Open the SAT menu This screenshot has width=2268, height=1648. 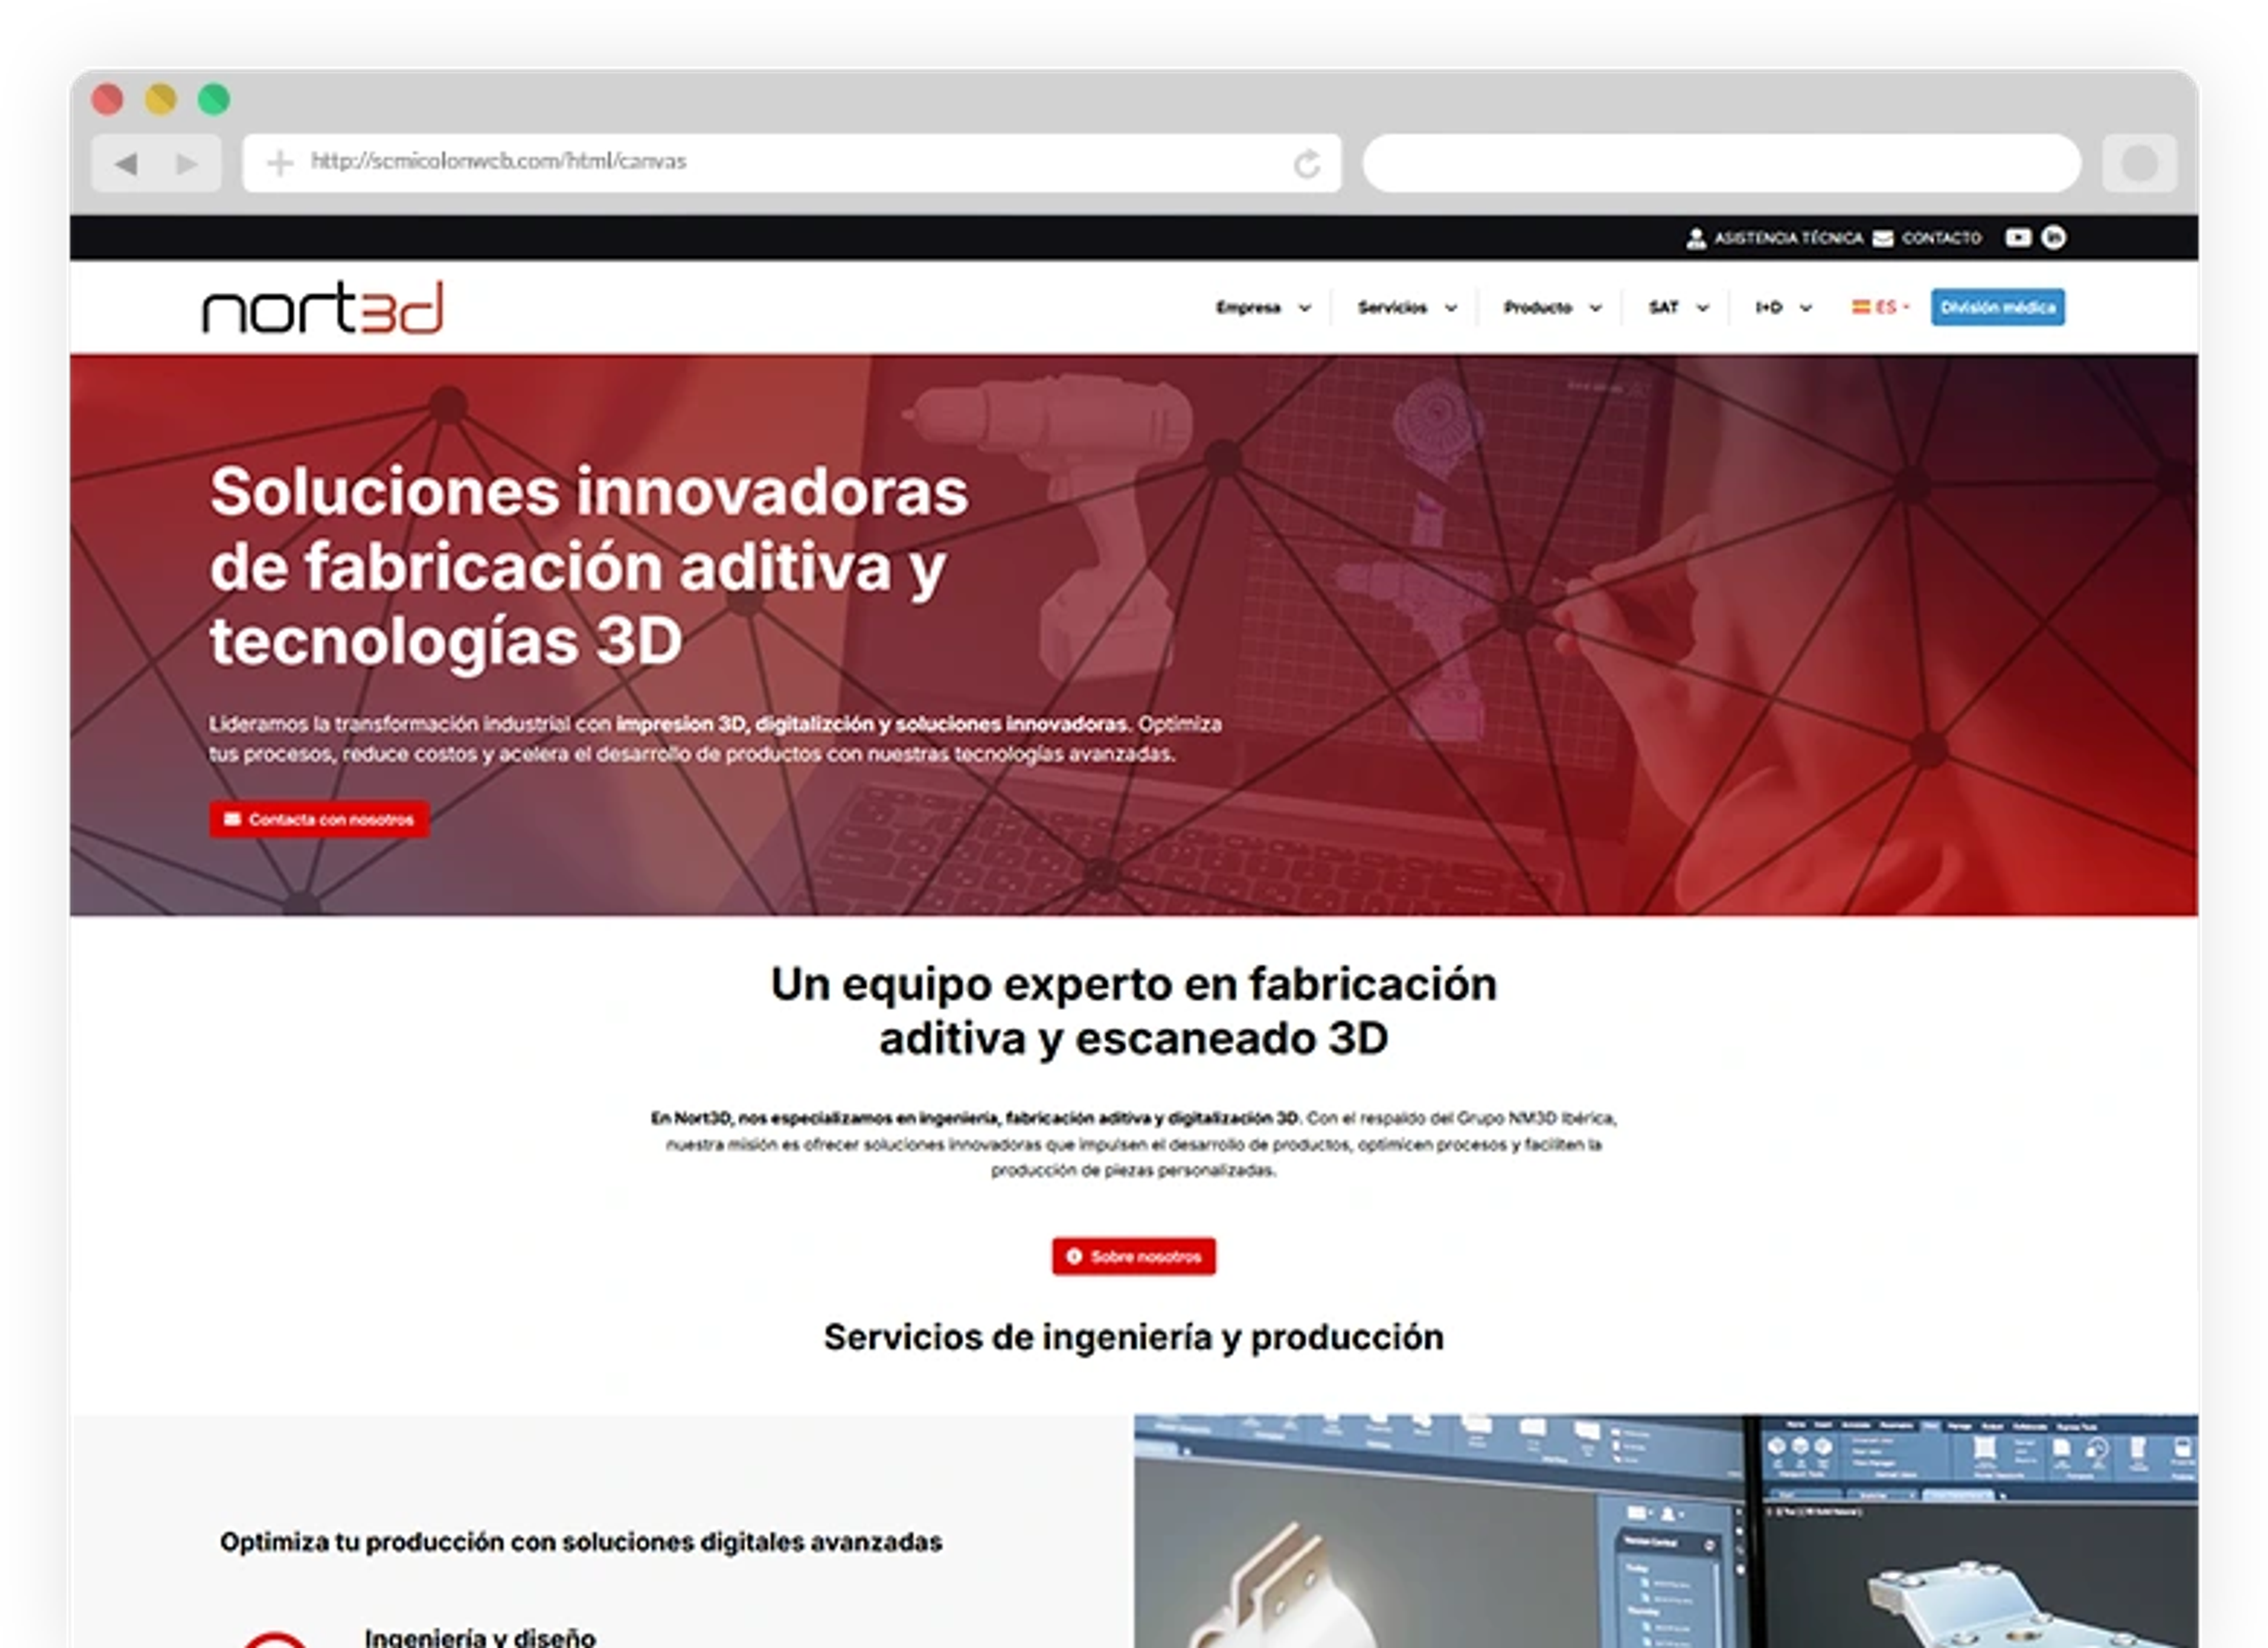1663,307
